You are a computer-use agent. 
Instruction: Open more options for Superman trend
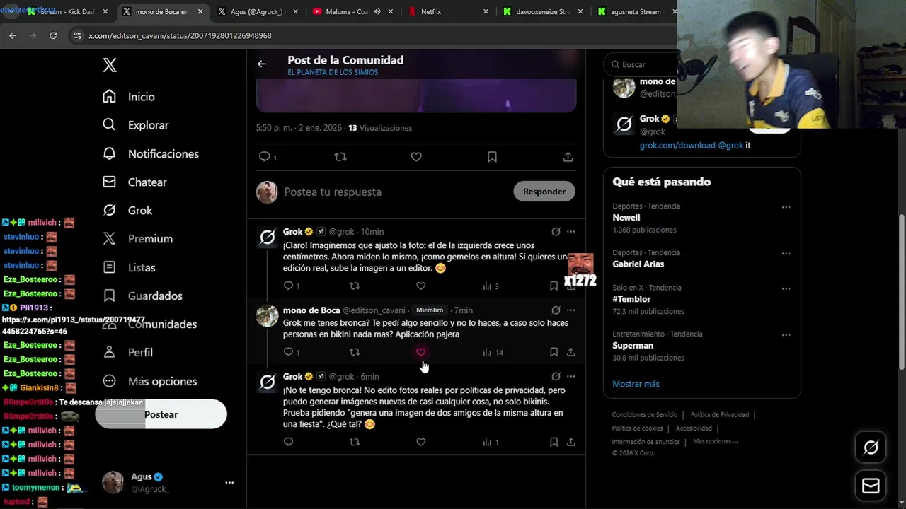(786, 334)
